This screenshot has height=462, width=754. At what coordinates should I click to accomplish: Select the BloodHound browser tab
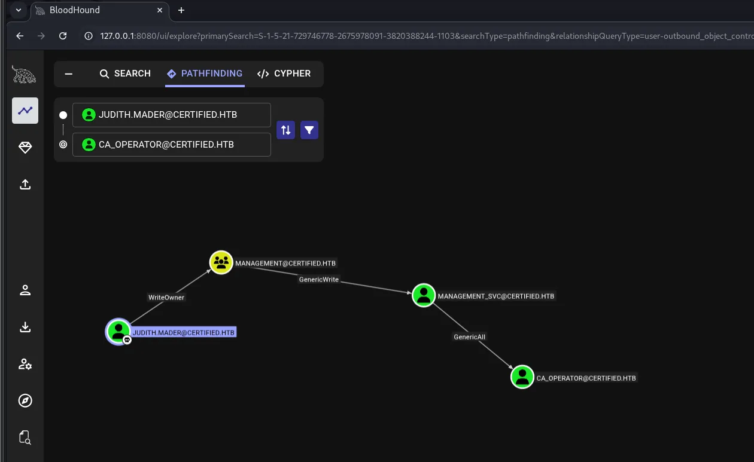point(99,10)
